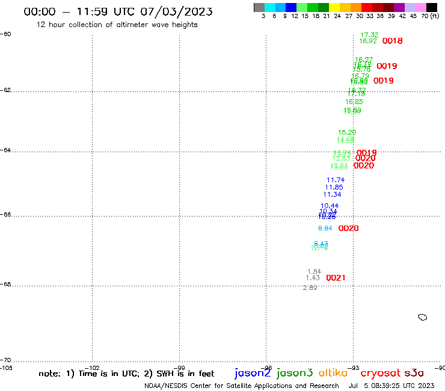
Task: Click the -99 longitude axis label
Action: (179, 368)
